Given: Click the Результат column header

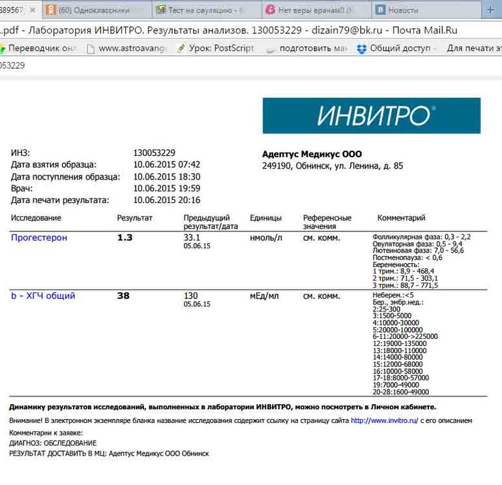Looking at the screenshot, I should coord(134,217).
